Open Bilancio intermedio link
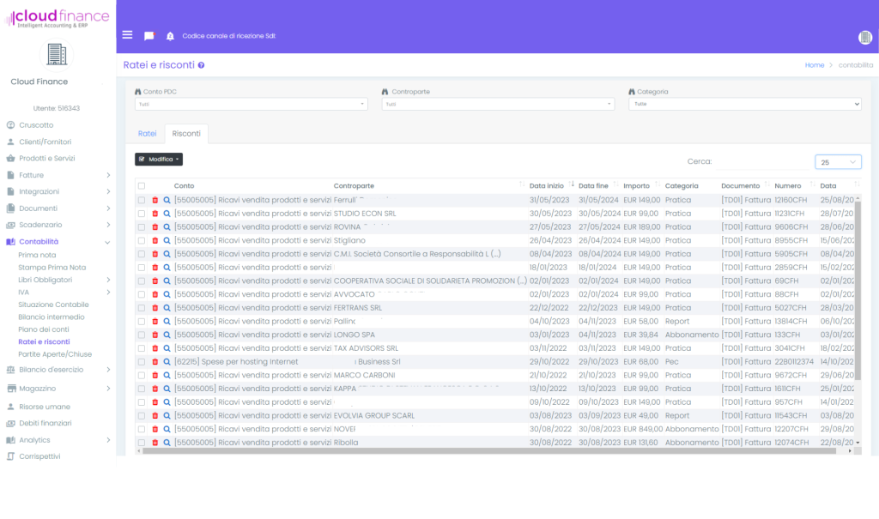879x519 pixels. tap(51, 317)
